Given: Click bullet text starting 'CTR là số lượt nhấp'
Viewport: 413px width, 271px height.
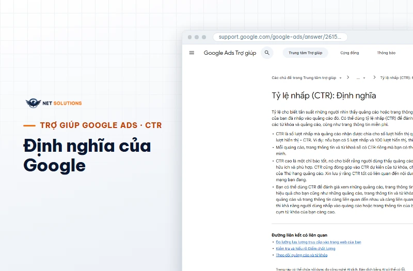Looking at the screenshot, I should pos(344,137).
